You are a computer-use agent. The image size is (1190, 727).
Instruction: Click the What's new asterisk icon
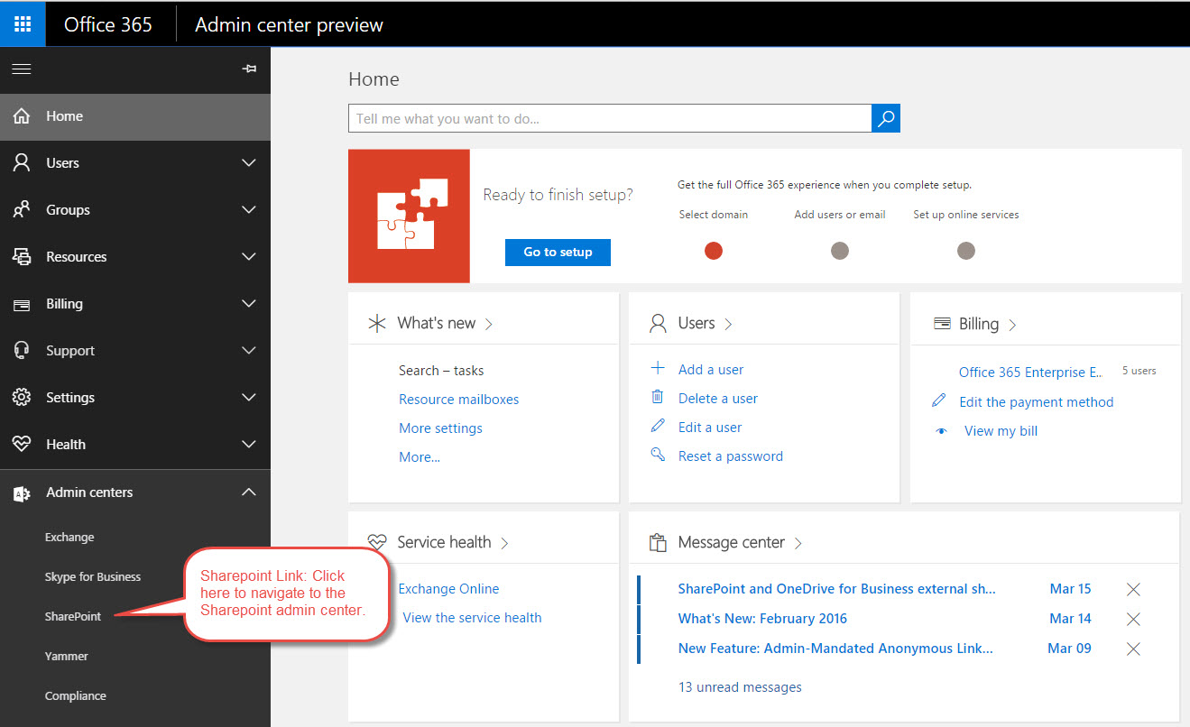click(377, 324)
